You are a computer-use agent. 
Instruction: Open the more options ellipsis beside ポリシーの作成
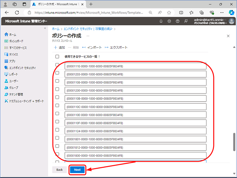[88, 36]
